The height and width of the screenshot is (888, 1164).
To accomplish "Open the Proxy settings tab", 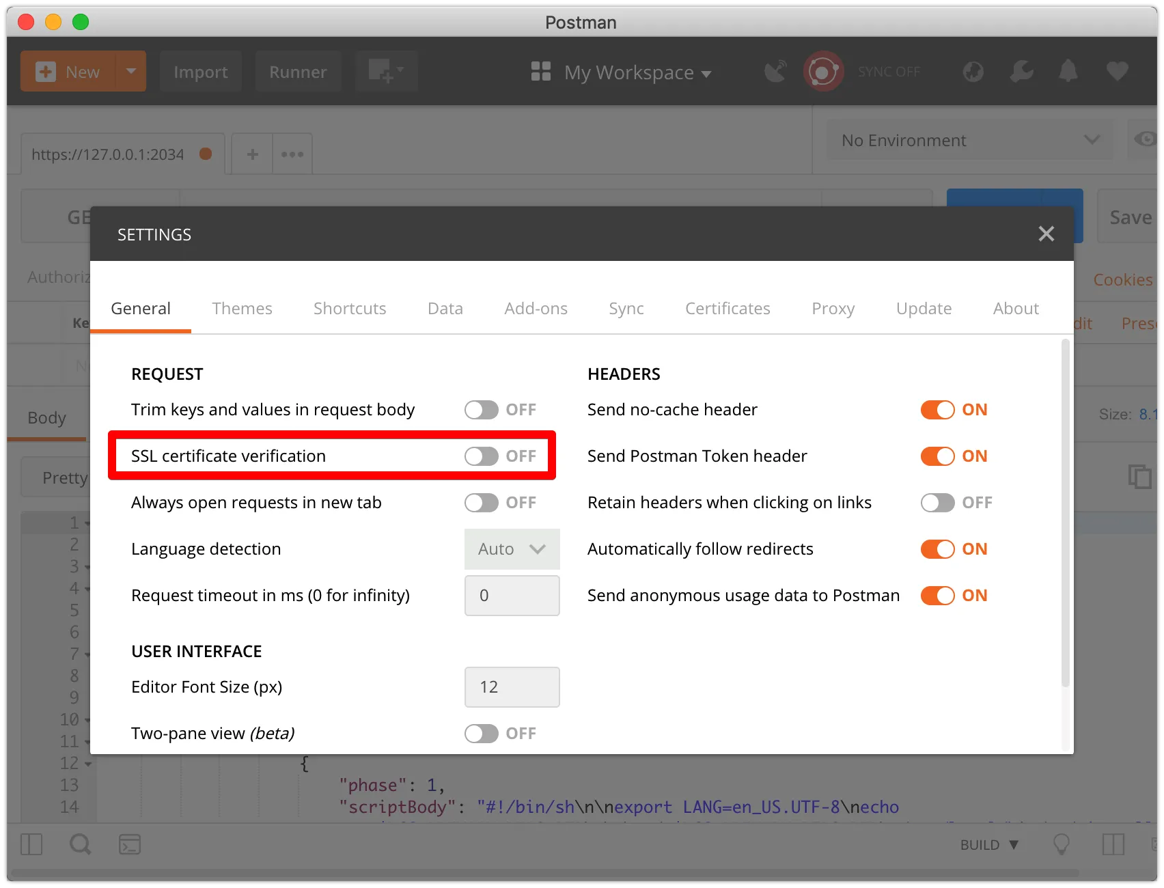I will pyautogui.click(x=833, y=309).
